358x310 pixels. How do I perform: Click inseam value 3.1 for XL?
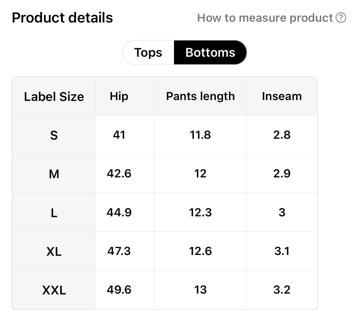282,251
